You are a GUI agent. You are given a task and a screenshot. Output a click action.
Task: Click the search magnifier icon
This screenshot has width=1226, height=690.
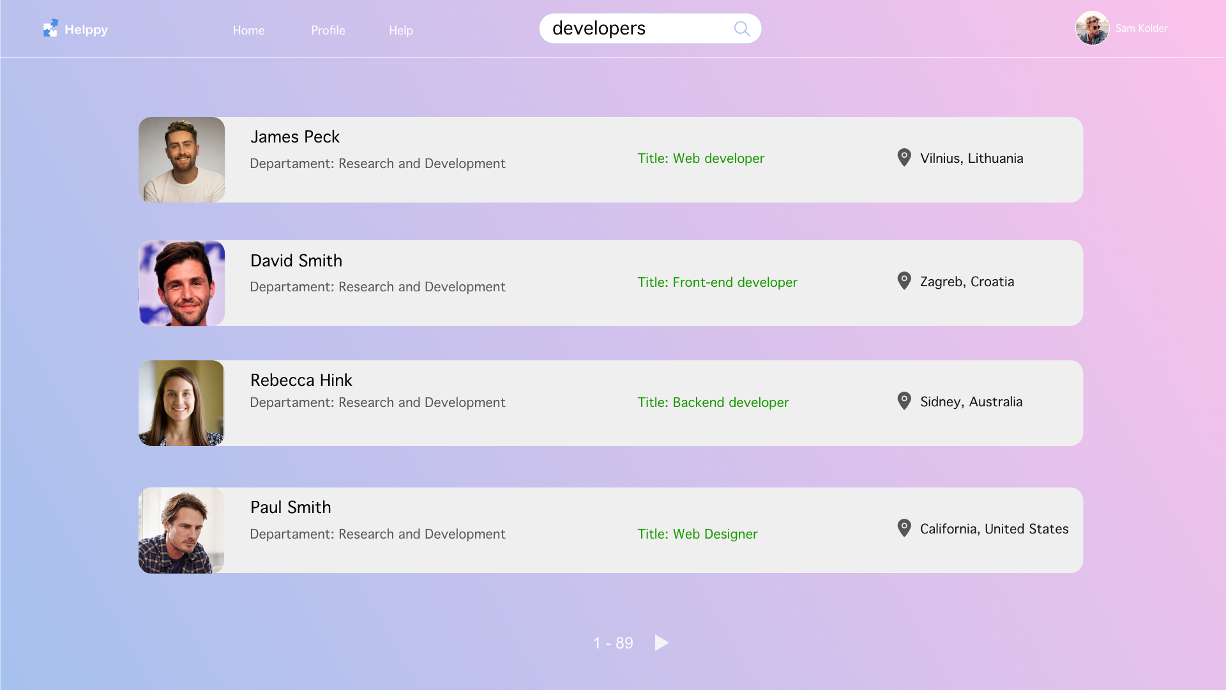pyautogui.click(x=741, y=29)
